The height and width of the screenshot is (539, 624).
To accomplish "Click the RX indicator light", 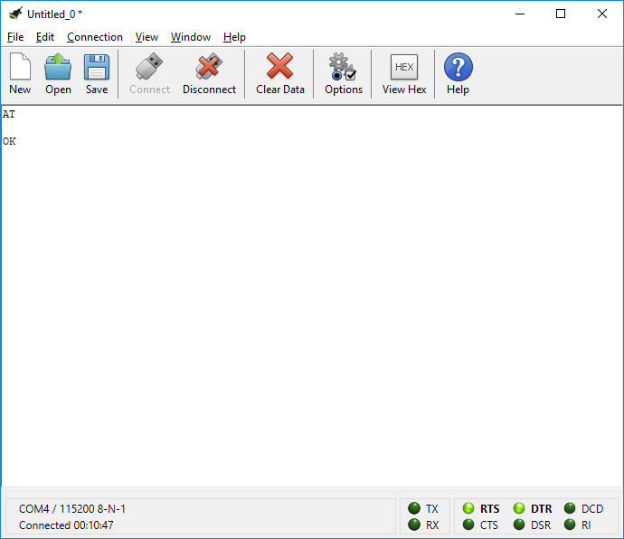I will (414, 525).
